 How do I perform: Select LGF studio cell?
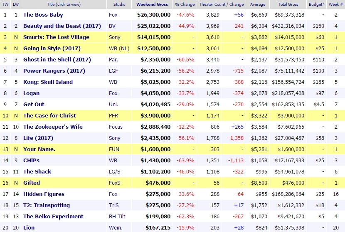coord(113,71)
